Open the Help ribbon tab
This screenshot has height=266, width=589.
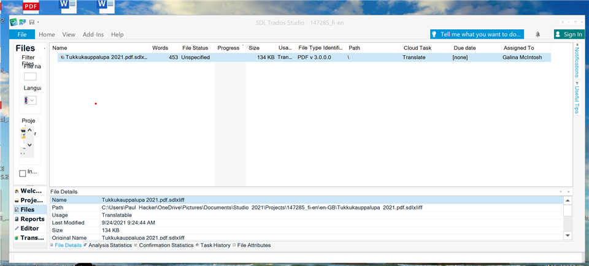click(117, 34)
